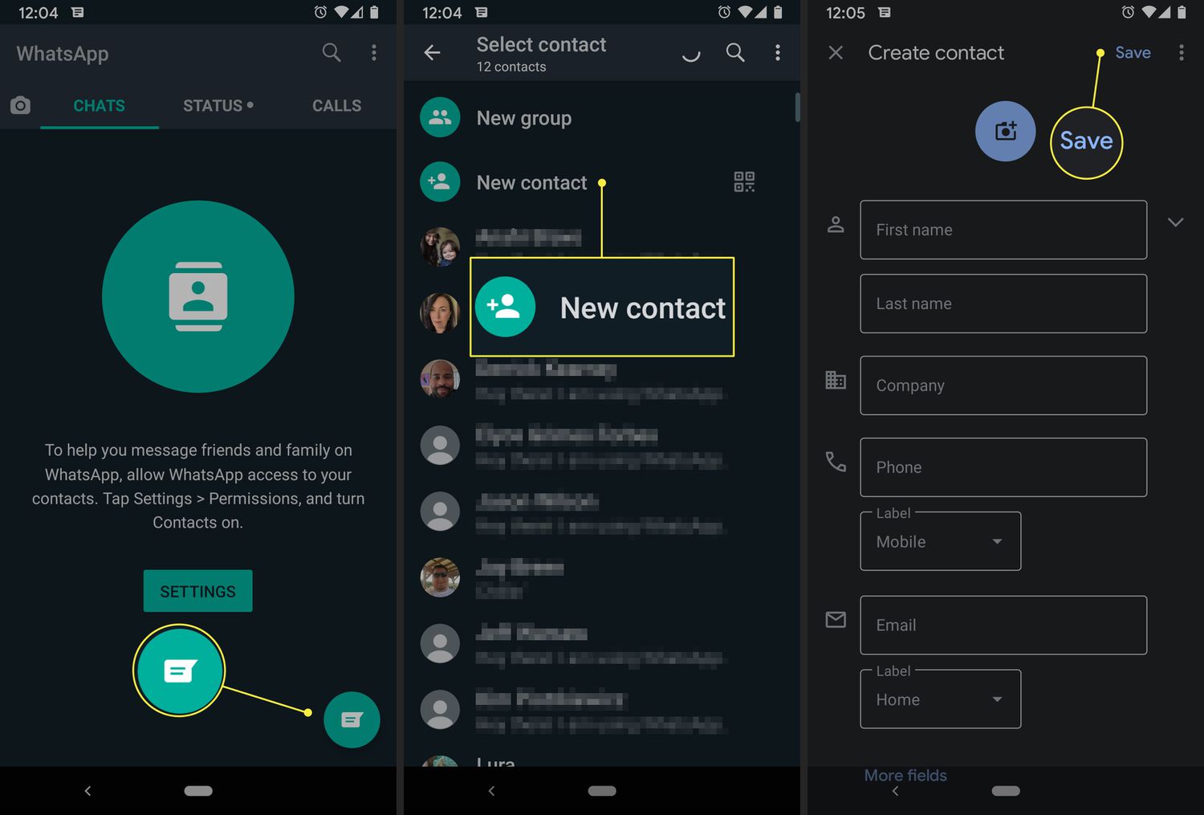
Task: Tap the email envelope icon
Action: click(836, 619)
